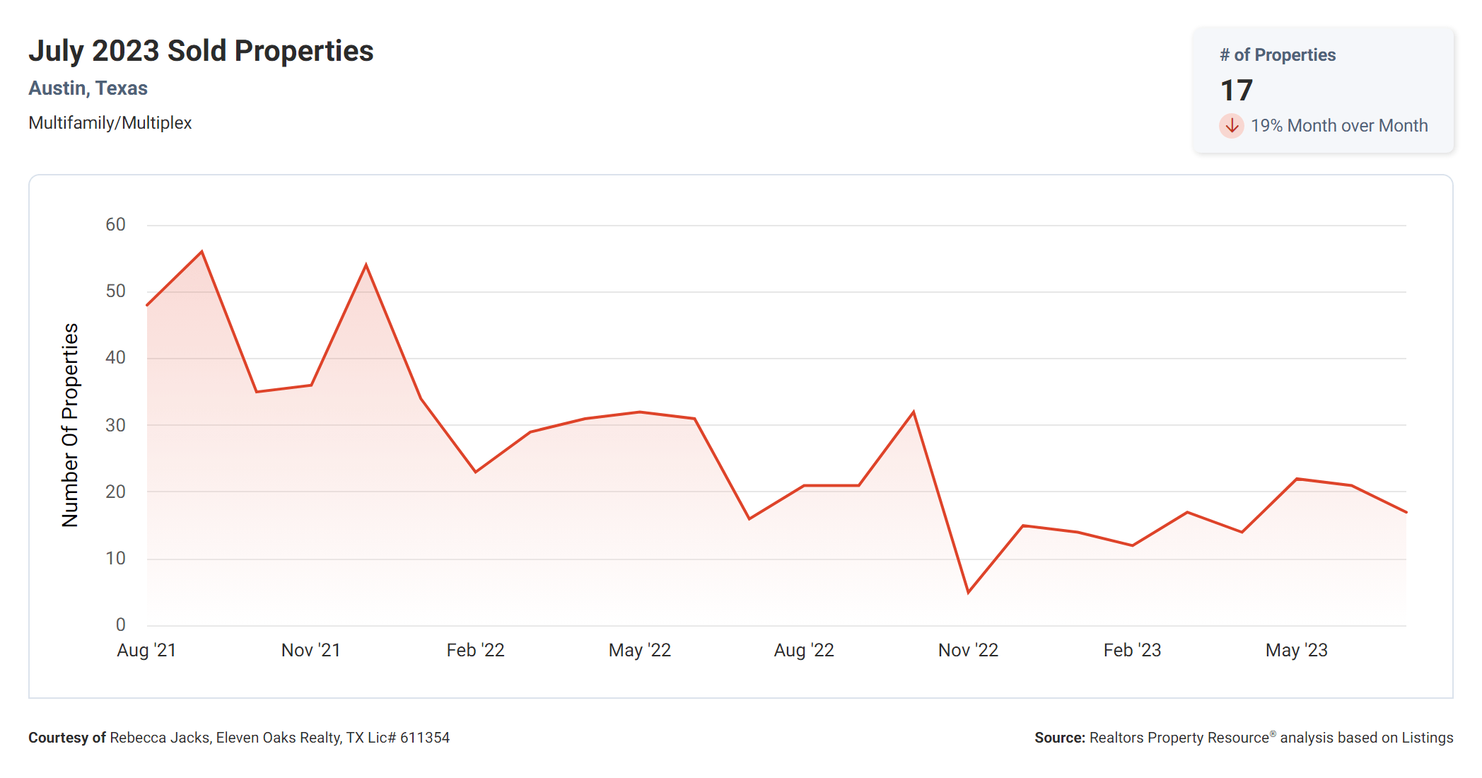Screen dimensions: 1482x778
Task: Click the Feb '23 x-axis label
Action: (x=1132, y=650)
